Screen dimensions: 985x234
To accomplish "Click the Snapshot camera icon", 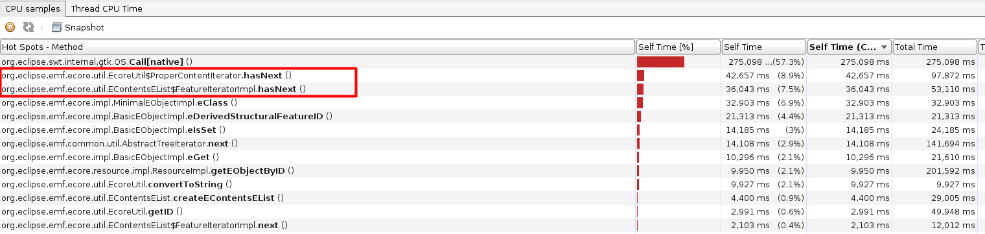I will tap(57, 27).
